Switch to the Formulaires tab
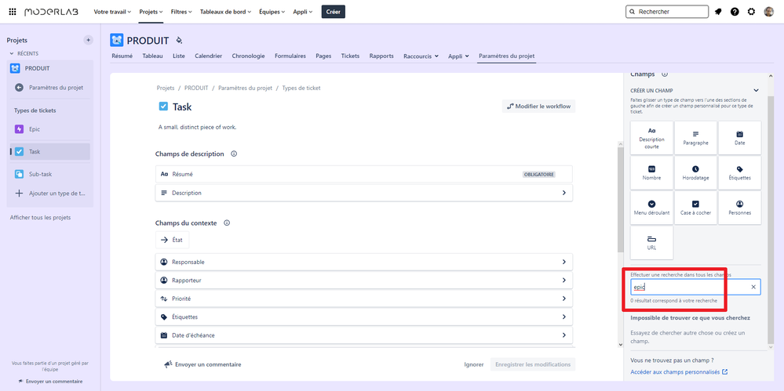This screenshot has height=391, width=784. 290,56
